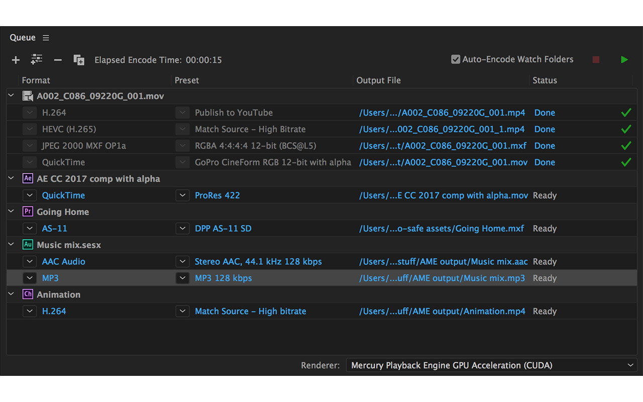
Task: Click the AS-11 format link
Action: (55, 229)
